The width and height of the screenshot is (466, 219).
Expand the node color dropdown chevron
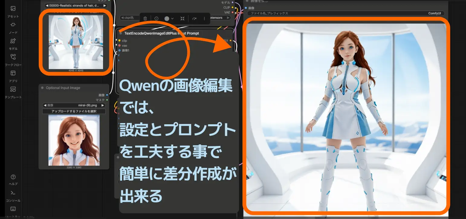pos(172,18)
